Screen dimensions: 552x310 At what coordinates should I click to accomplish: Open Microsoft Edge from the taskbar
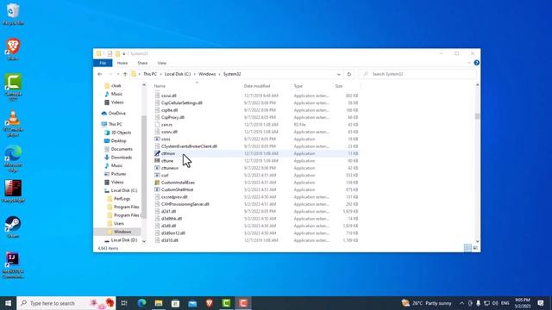coord(141,303)
